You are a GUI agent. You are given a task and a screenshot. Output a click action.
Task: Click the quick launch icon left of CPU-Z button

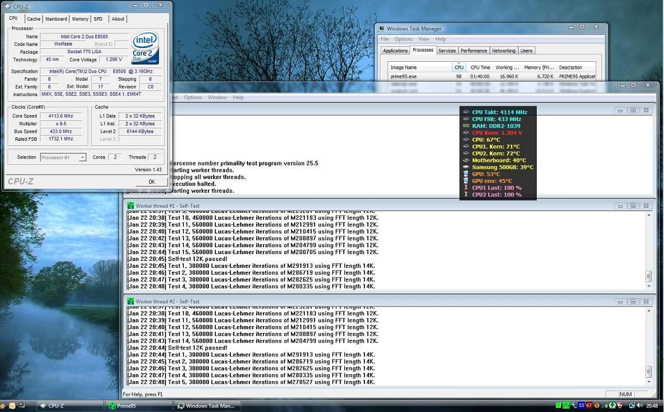click(21, 405)
